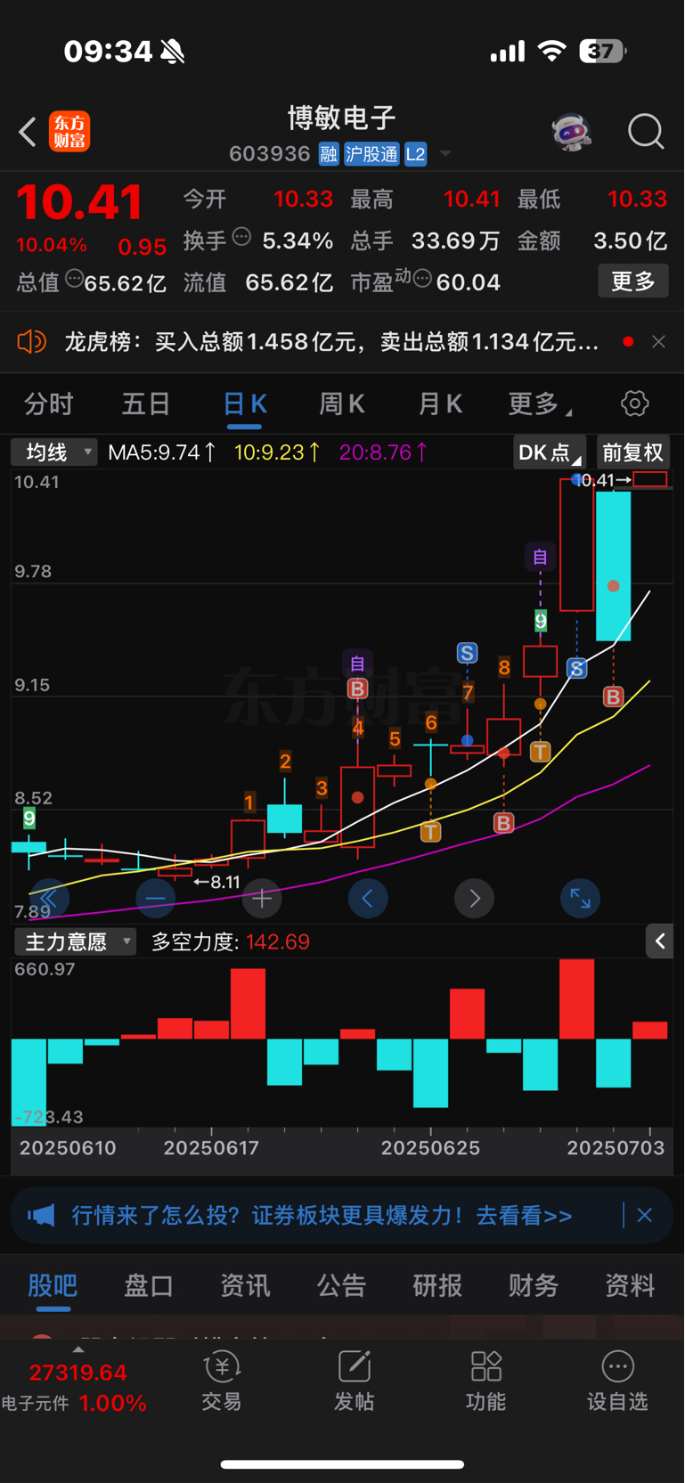
Task: Open the 交易 trade button
Action: pyautogui.click(x=222, y=1381)
